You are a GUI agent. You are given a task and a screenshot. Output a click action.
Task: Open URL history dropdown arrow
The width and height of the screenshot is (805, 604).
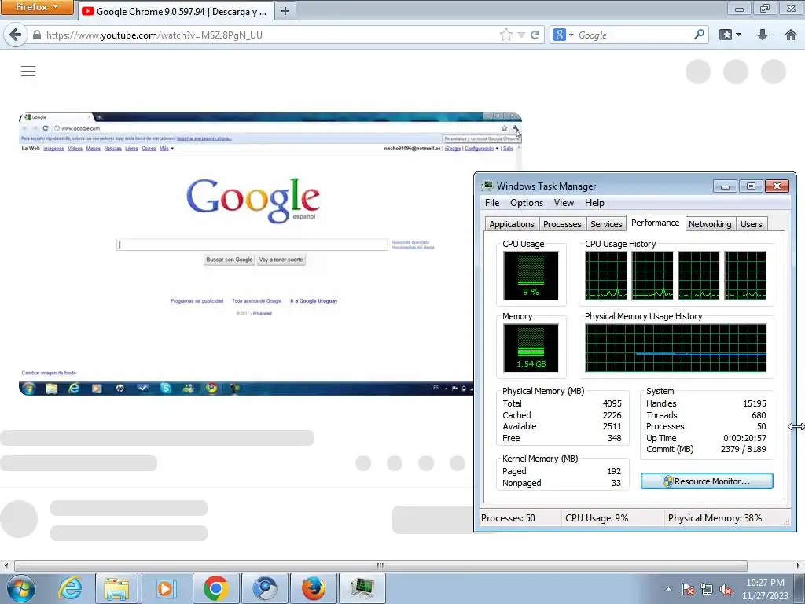(x=521, y=35)
